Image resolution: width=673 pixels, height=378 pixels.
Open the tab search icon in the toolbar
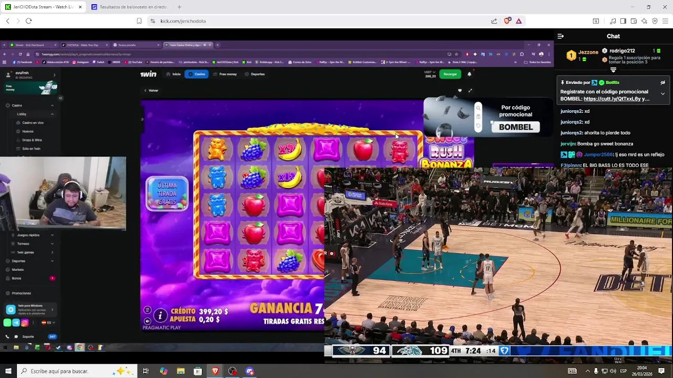596,21
